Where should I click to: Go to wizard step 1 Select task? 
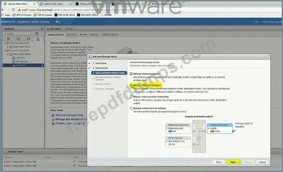pos(100,64)
